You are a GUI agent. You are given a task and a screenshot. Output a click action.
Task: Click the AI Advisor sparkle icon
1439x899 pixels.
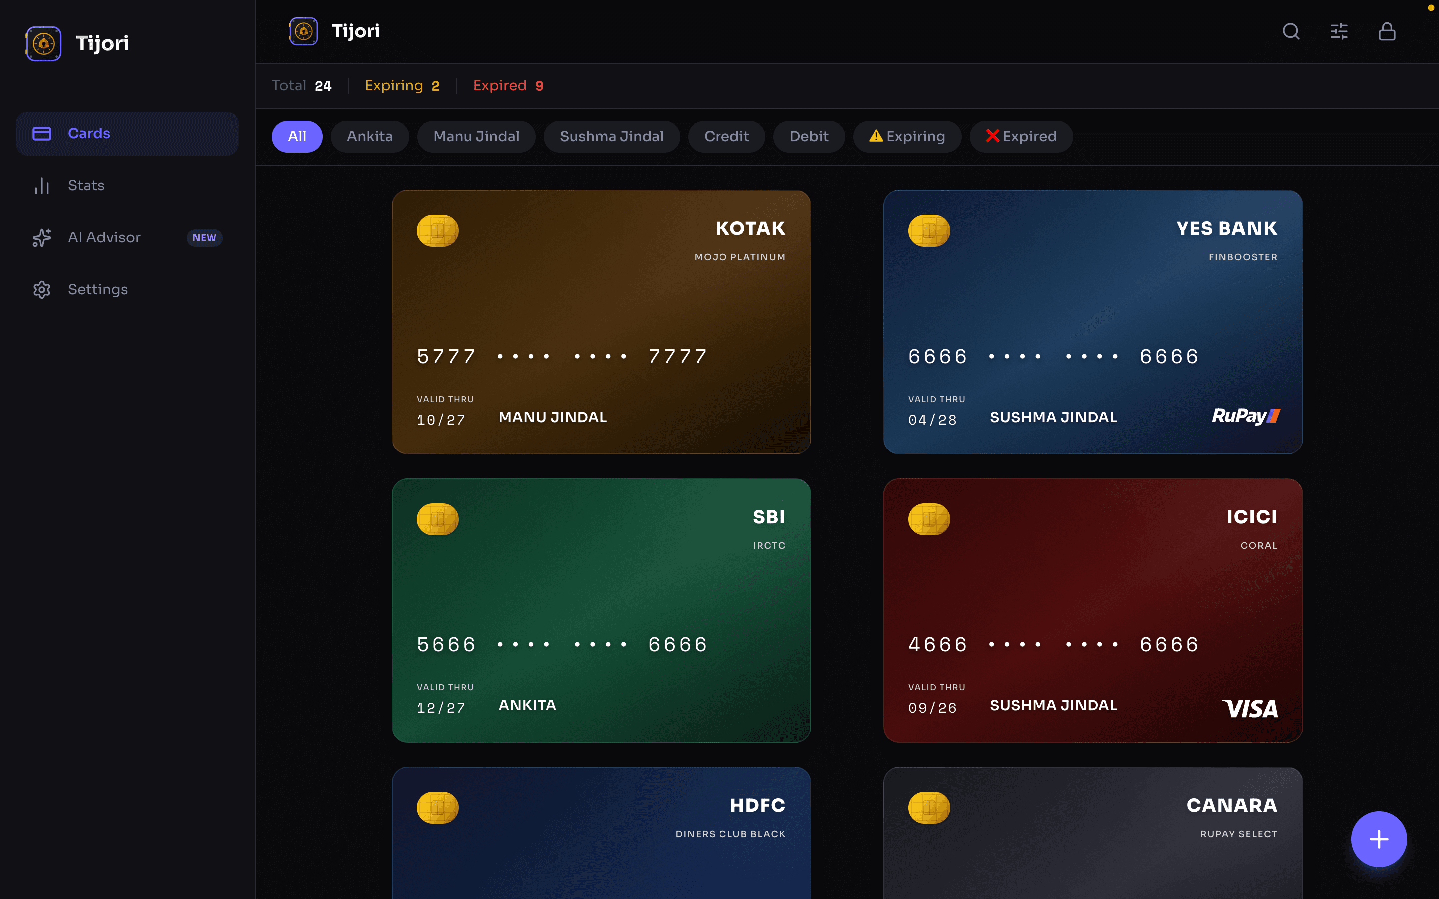click(x=41, y=237)
